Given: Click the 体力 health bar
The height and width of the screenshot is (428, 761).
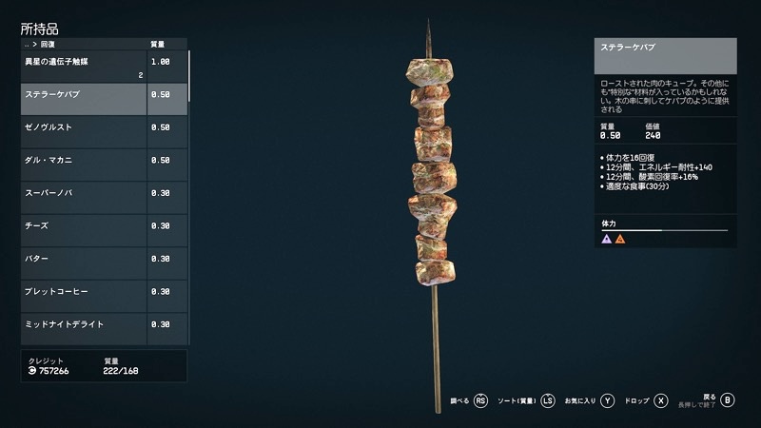Looking at the screenshot, I should click(664, 230).
